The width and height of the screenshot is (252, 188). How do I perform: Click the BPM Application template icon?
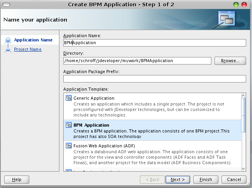point(68,125)
